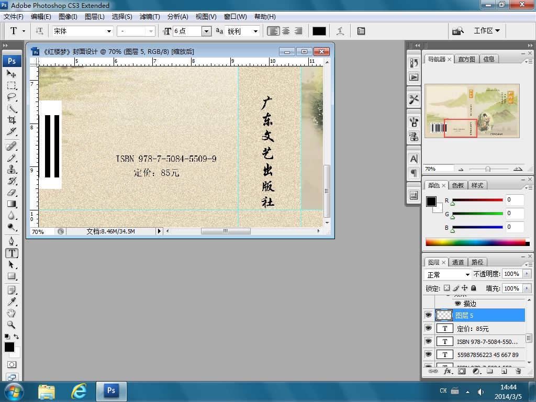Select the Move tool
The image size is (536, 402).
click(x=12, y=73)
